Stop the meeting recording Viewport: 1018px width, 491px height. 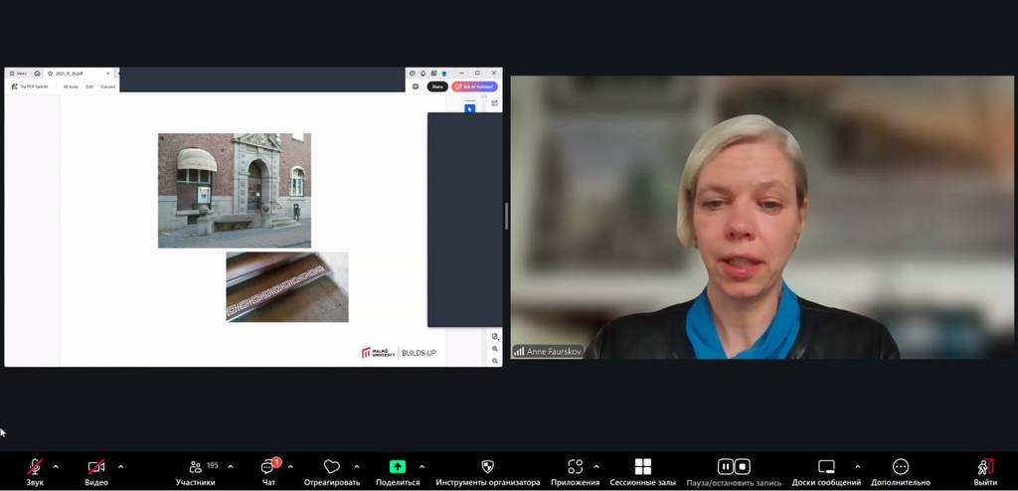tap(743, 466)
